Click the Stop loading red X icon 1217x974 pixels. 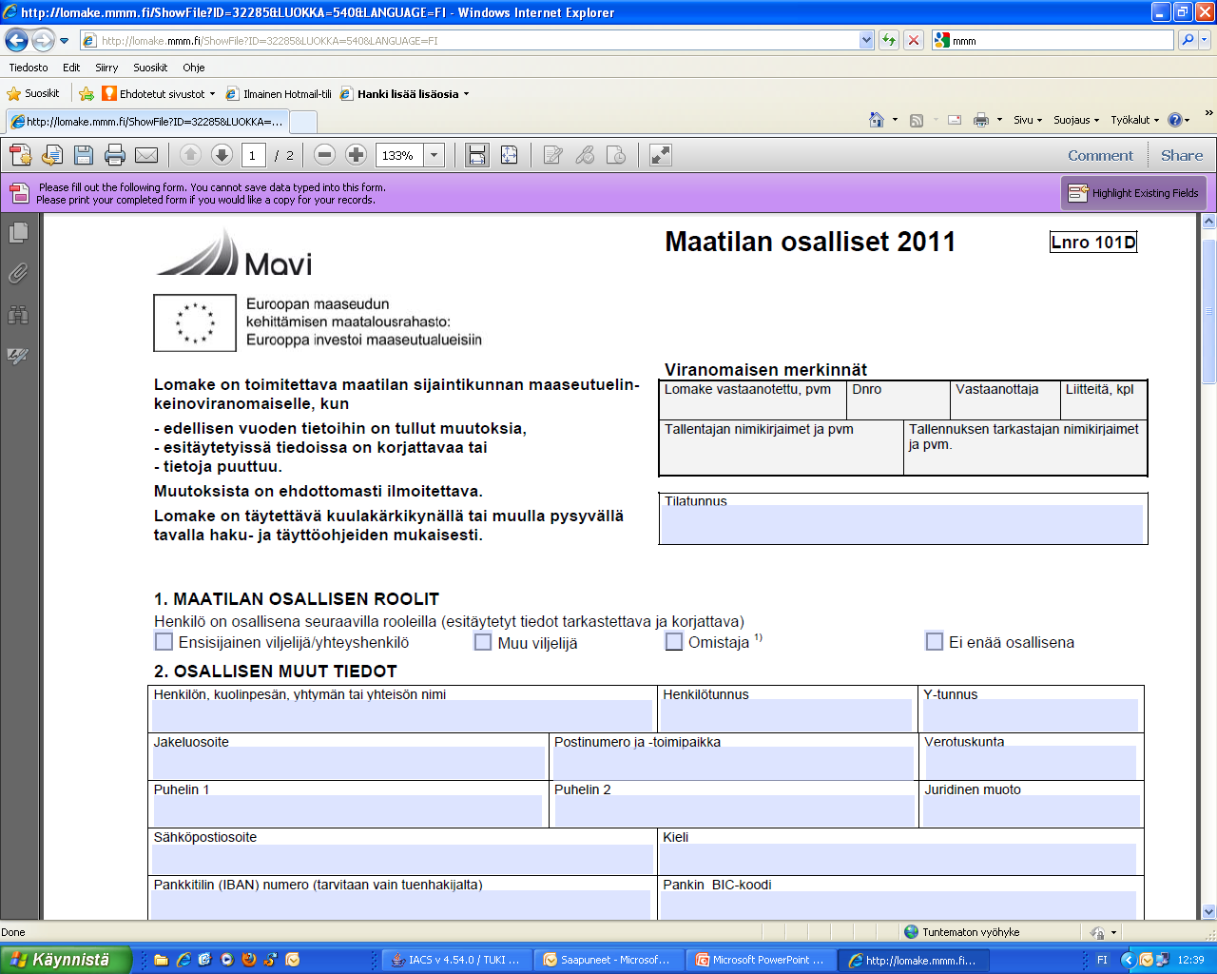[913, 40]
